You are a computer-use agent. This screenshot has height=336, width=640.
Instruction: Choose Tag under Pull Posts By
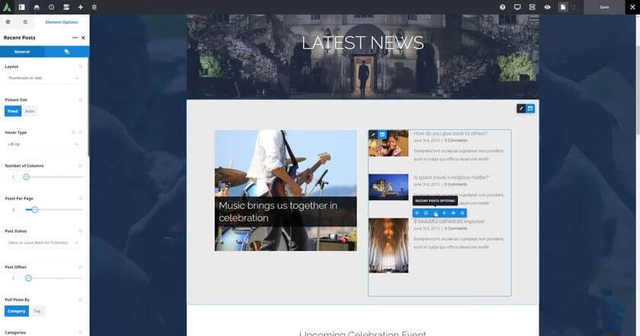pyautogui.click(x=37, y=311)
